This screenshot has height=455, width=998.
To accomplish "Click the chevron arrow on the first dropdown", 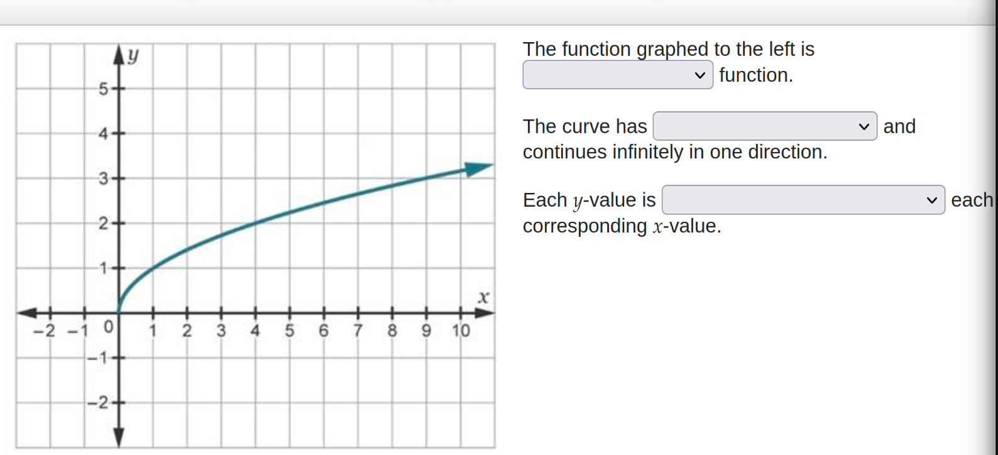I will pyautogui.click(x=699, y=75).
